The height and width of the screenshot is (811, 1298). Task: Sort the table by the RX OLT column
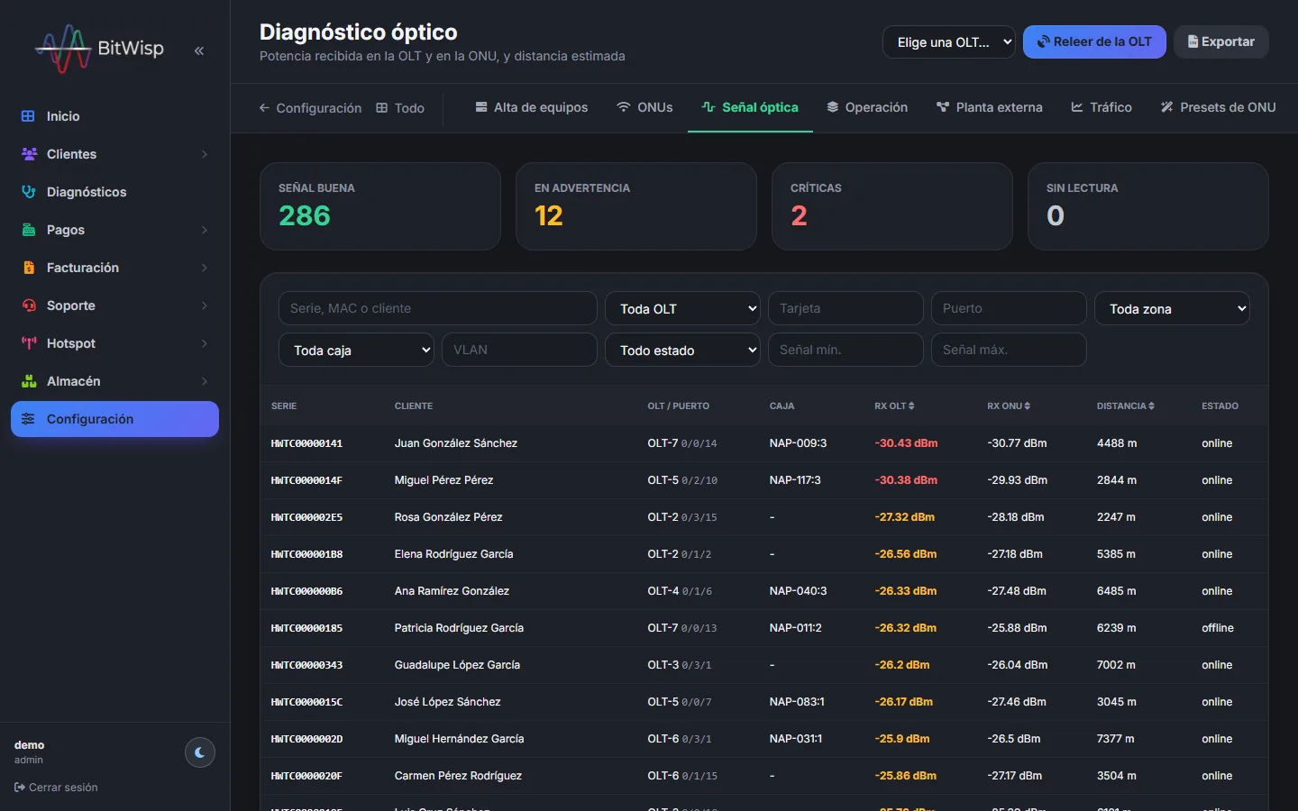tap(894, 406)
